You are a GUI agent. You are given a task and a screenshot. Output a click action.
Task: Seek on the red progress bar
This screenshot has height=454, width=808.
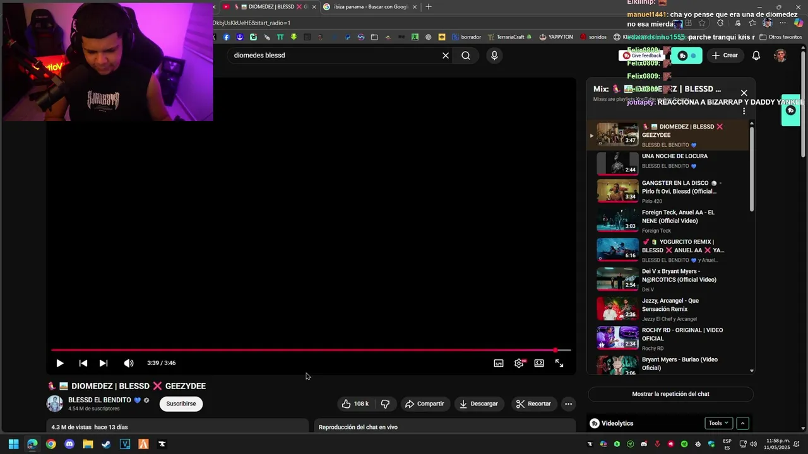311,350
